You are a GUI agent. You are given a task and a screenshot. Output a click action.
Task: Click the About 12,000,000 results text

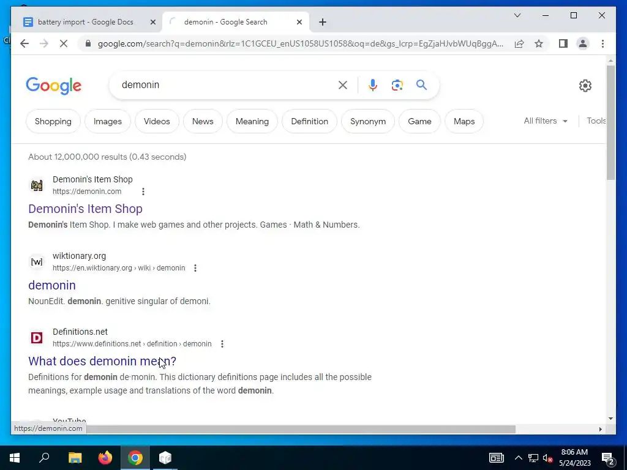click(x=107, y=157)
